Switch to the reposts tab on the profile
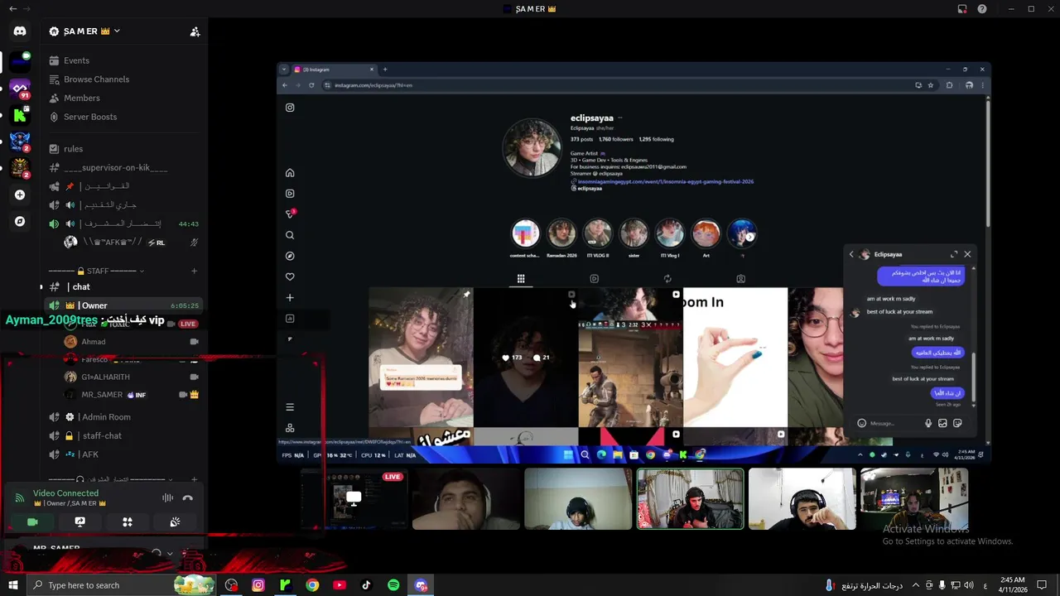 click(667, 279)
